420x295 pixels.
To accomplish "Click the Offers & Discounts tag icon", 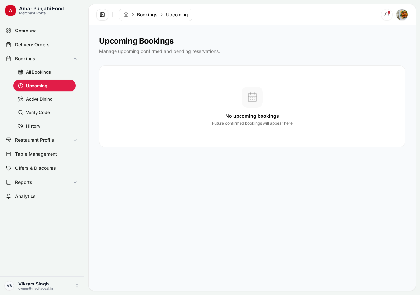I will 9,168.
